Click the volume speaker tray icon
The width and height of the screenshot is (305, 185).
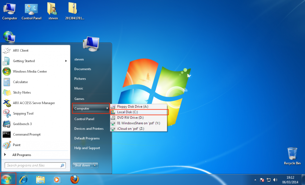click(275, 180)
